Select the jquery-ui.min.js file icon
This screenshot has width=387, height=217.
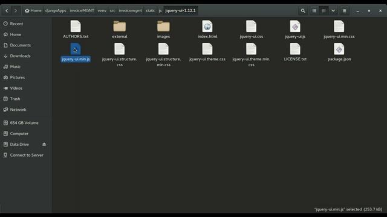[x=76, y=49]
